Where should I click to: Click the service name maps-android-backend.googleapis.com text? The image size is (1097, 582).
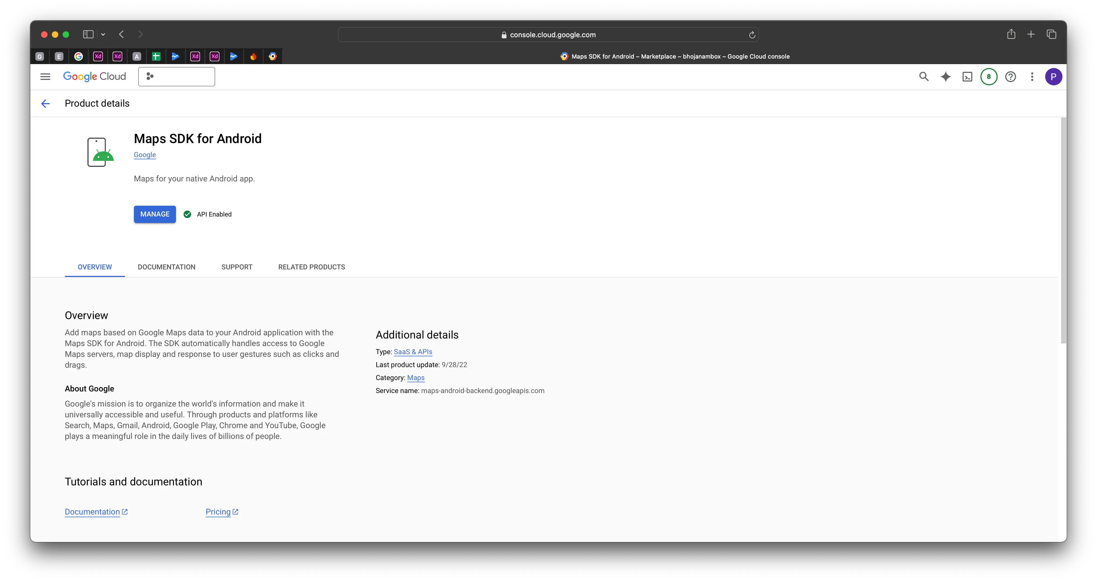pos(483,390)
